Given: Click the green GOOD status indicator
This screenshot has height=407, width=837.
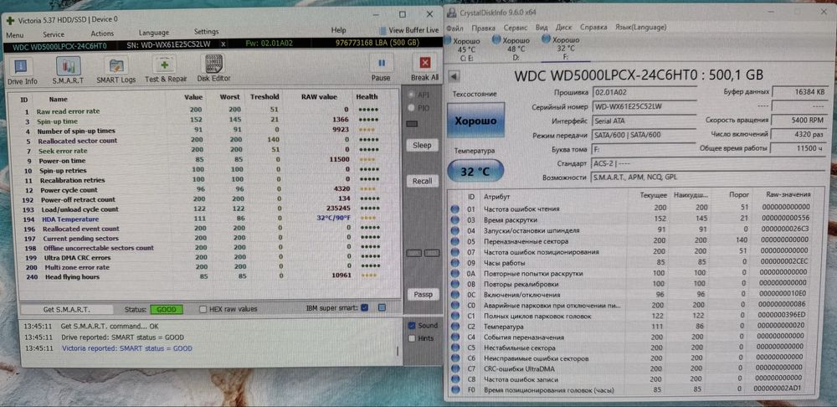Looking at the screenshot, I should (166, 309).
